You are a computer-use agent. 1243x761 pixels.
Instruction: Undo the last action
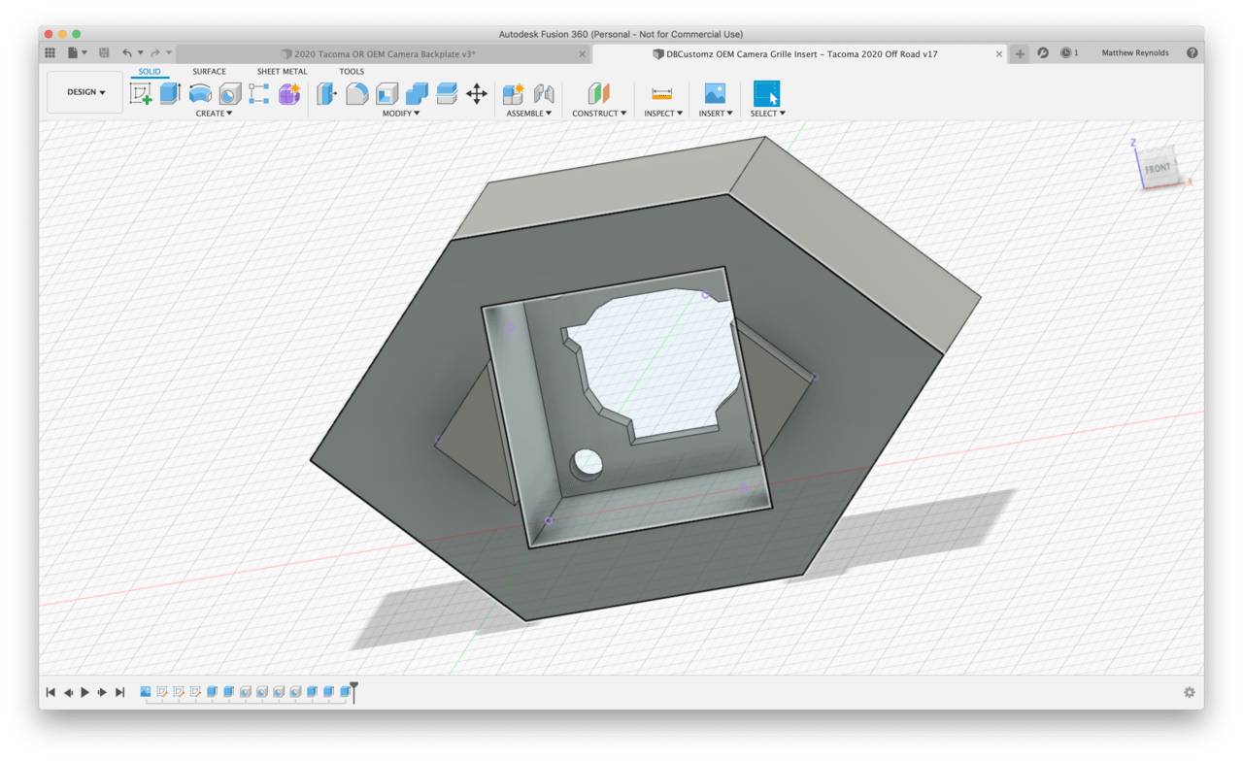coord(127,53)
